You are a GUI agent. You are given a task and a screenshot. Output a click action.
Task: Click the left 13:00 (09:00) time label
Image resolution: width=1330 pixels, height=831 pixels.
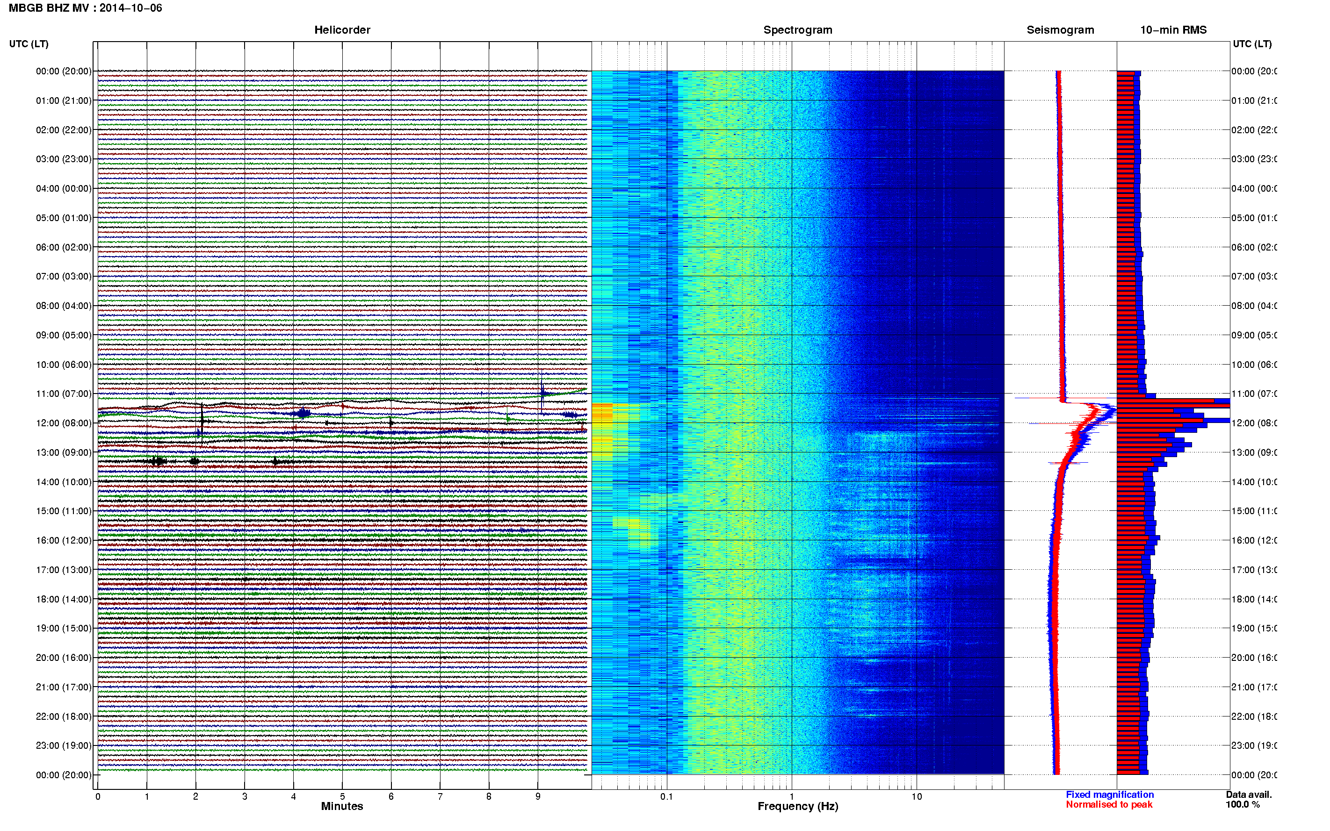[x=64, y=453]
